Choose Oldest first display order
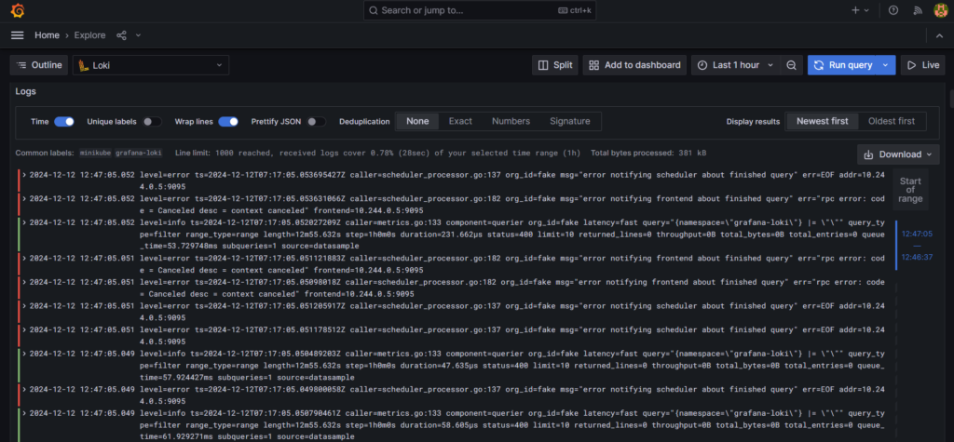Image resolution: width=954 pixels, height=442 pixels. point(892,121)
